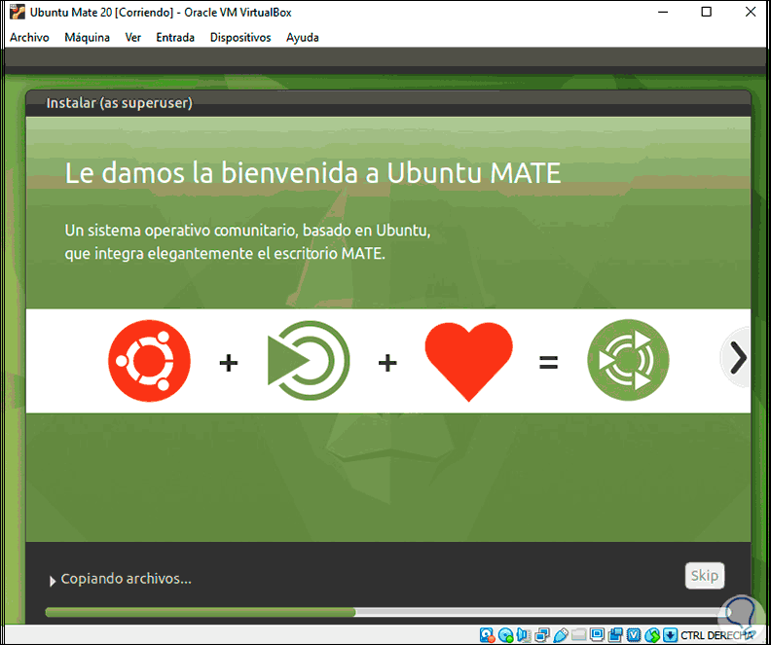Screen dimensions: 771x645
Task: Click the Ubuntu MATE combined logo
Action: (628, 360)
